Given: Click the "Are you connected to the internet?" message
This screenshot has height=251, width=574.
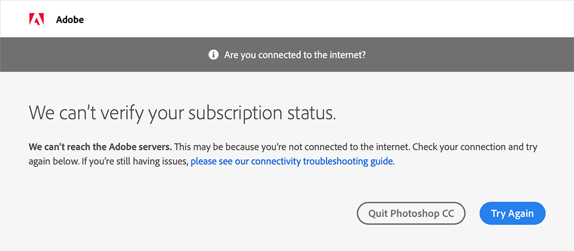Looking at the screenshot, I should [x=294, y=55].
